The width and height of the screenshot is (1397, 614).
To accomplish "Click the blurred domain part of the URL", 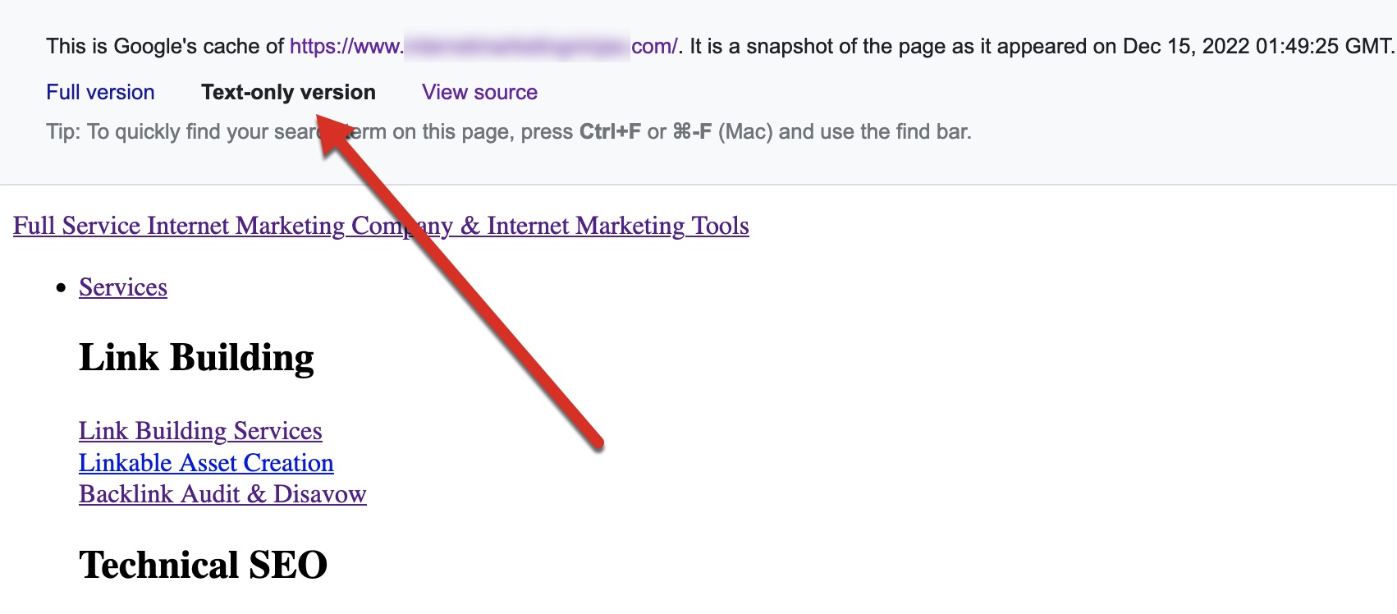I will tap(517, 47).
